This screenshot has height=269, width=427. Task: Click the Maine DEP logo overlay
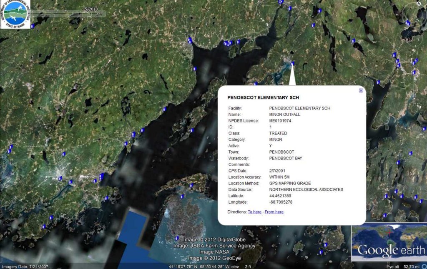pyautogui.click(x=15, y=14)
